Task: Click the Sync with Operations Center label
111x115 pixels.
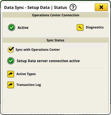Action: [x=38, y=50]
